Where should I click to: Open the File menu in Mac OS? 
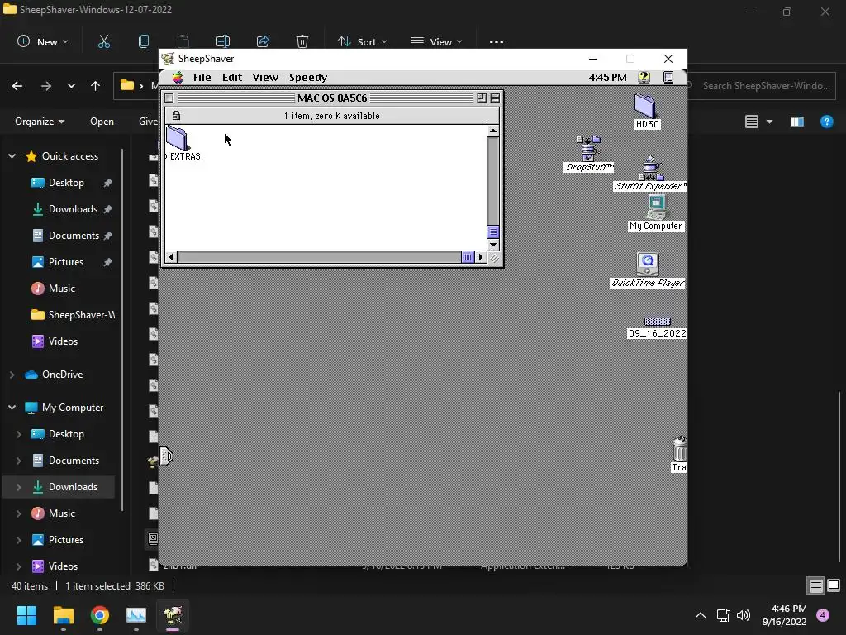click(x=202, y=77)
